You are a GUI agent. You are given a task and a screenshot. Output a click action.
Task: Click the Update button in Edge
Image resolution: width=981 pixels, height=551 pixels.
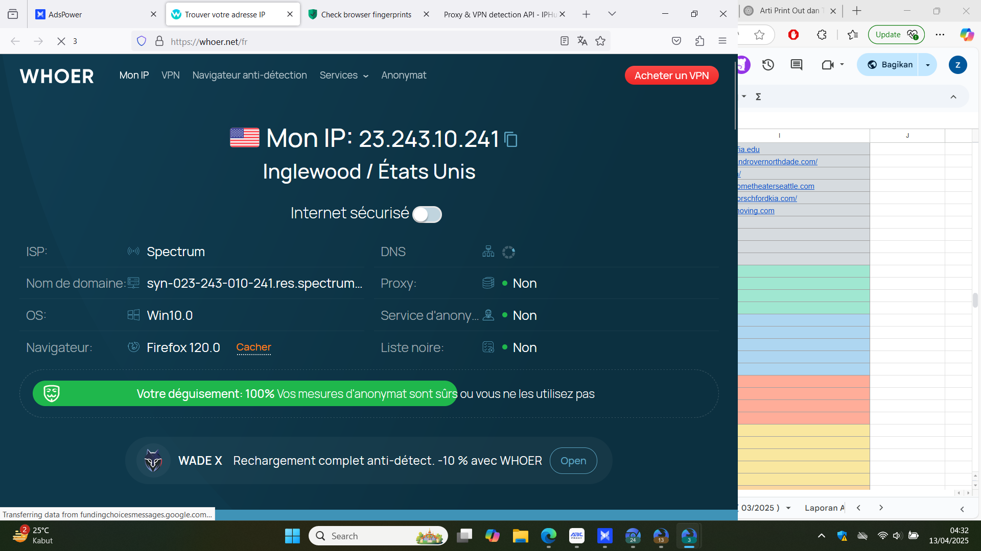(896, 35)
